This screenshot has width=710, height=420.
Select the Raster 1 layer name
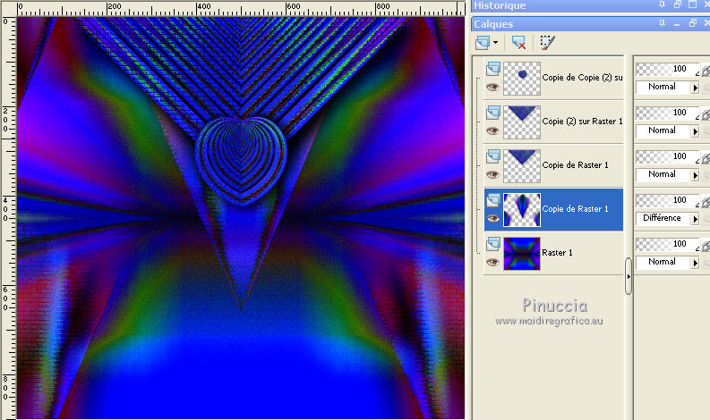click(558, 253)
